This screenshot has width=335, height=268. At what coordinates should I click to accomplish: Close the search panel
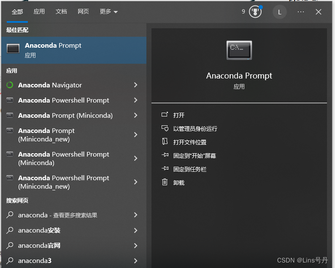coord(319,12)
